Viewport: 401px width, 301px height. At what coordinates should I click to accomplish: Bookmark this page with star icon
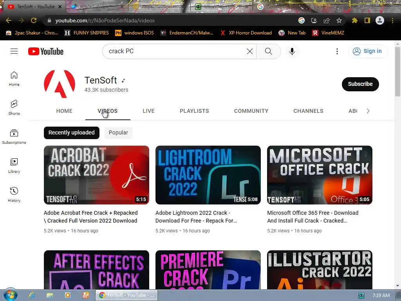click(x=339, y=20)
